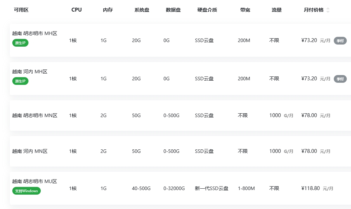Click the 流量 column header

[277, 10]
